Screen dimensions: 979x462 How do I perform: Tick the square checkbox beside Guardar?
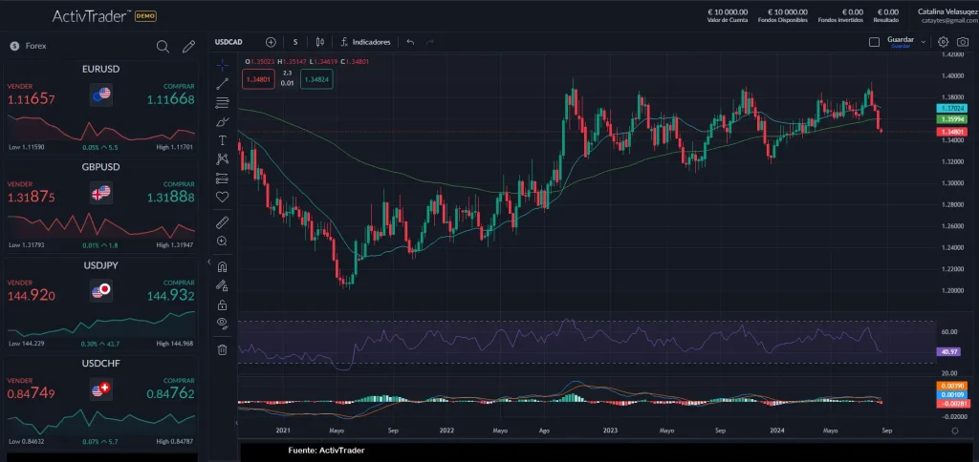(x=874, y=42)
